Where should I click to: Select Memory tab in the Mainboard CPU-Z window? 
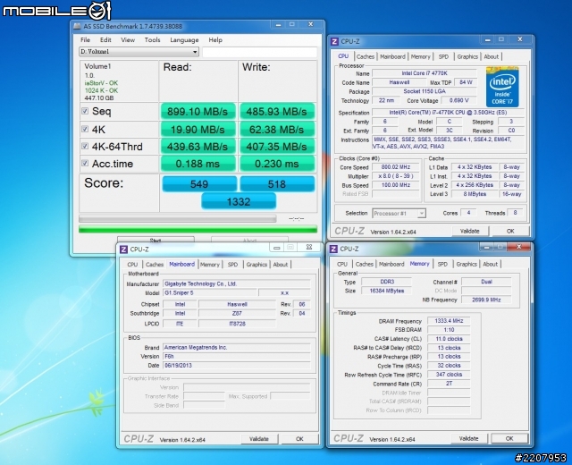click(x=210, y=265)
